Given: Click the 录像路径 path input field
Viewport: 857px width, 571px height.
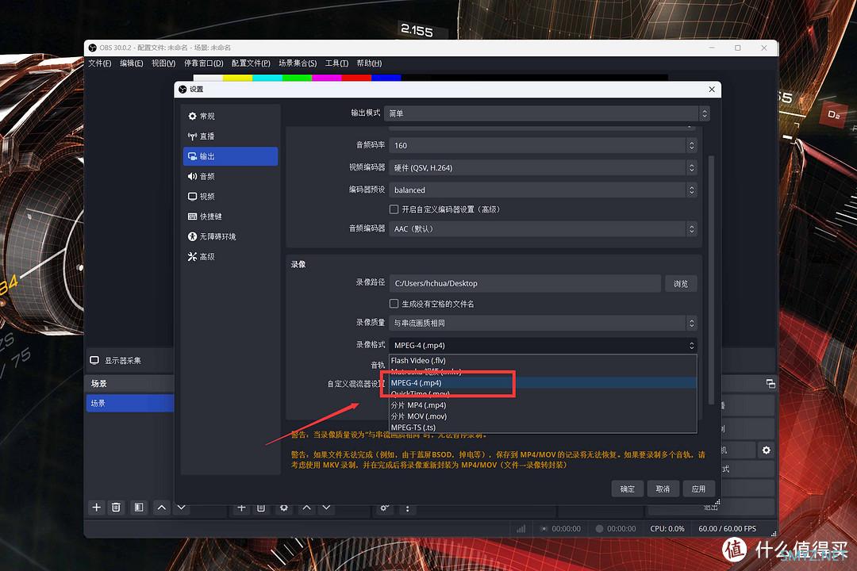Looking at the screenshot, I should pyautogui.click(x=525, y=284).
